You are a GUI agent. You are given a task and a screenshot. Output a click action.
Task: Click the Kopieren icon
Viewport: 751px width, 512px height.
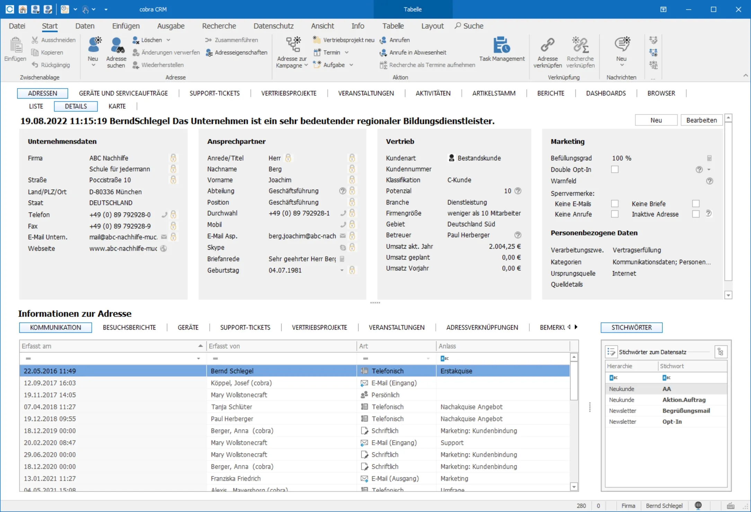[x=35, y=53]
